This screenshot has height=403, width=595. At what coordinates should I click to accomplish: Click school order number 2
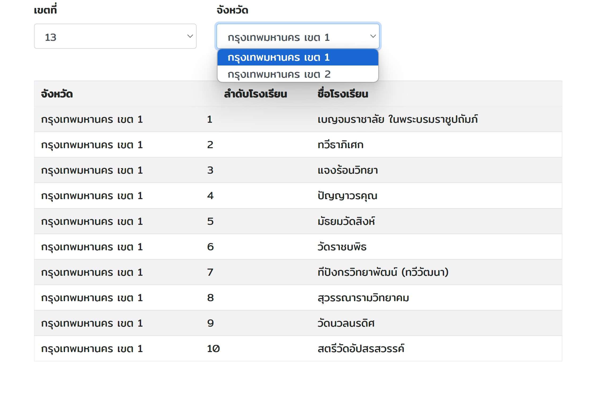(210, 145)
